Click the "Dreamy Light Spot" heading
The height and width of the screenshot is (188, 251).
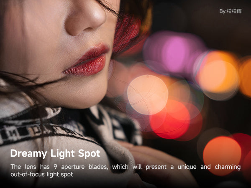pyautogui.click(x=55, y=153)
